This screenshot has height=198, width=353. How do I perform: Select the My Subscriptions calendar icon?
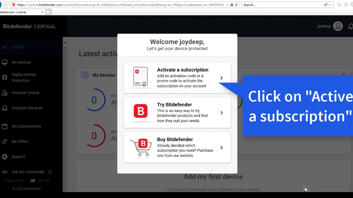tap(4, 126)
